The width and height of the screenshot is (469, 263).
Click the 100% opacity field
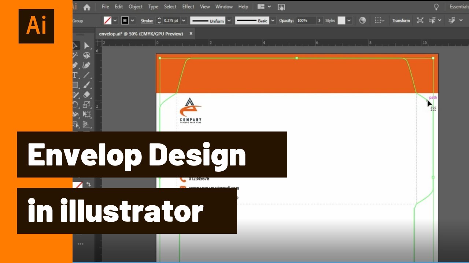[x=306, y=21]
